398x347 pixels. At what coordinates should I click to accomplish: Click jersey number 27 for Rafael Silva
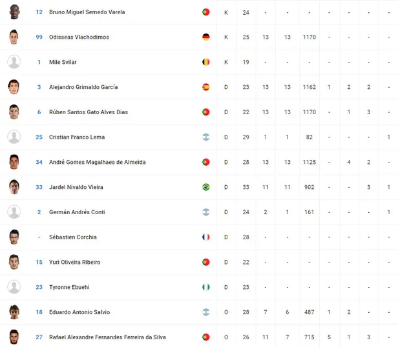39,337
